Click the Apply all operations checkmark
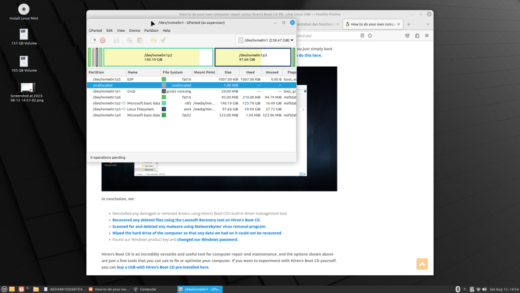Viewport: 520px width, 293px height. point(163,40)
